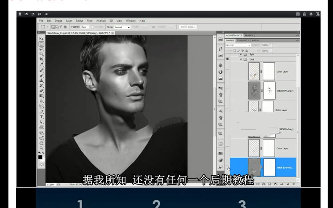The height and width of the screenshot is (208, 333).
Task: Switch to the Channels tab
Action: tap(243, 40)
